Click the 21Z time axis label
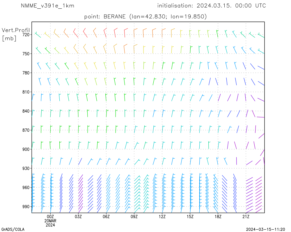The height and width of the screenshot is (232, 291). (x=246, y=217)
